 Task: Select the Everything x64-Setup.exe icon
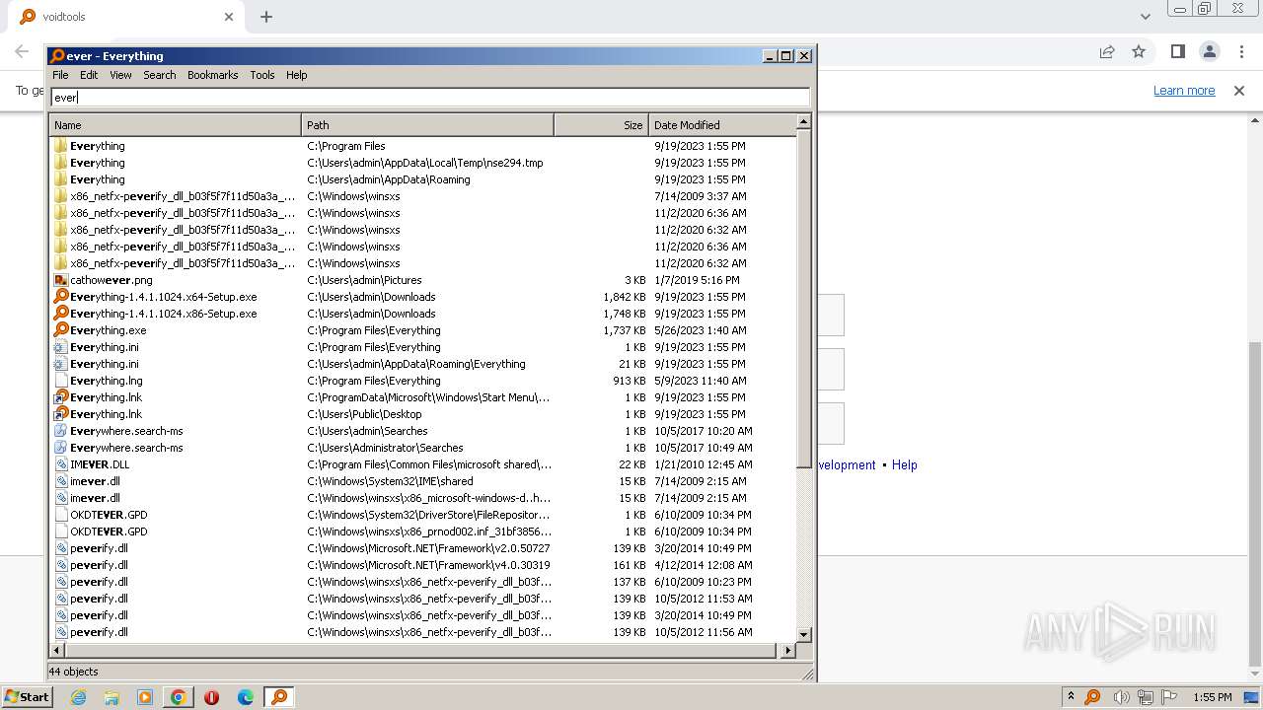click(60, 297)
